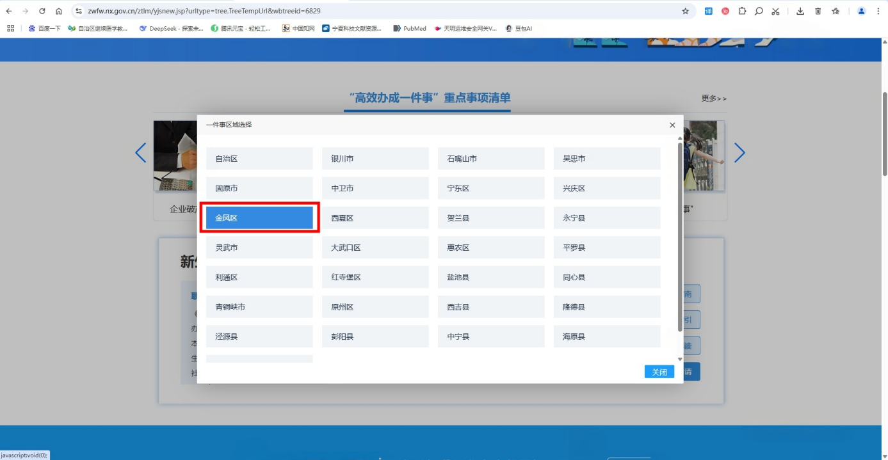Select 银川市 in the region list
Screen dimensions: 888x460
tap(375, 159)
